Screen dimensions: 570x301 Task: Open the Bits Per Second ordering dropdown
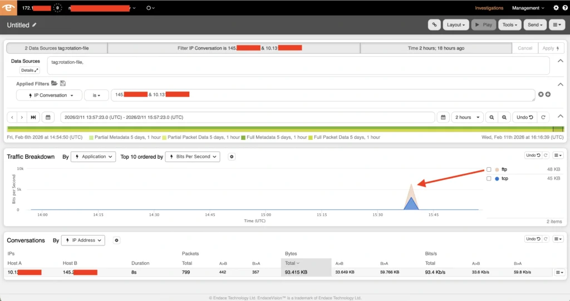pos(193,157)
